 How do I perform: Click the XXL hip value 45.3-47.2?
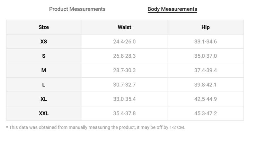pos(206,113)
